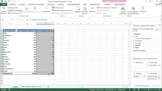Click the Вход sign-in link
The width and height of the screenshot is (162, 91).
[x=157, y=5]
